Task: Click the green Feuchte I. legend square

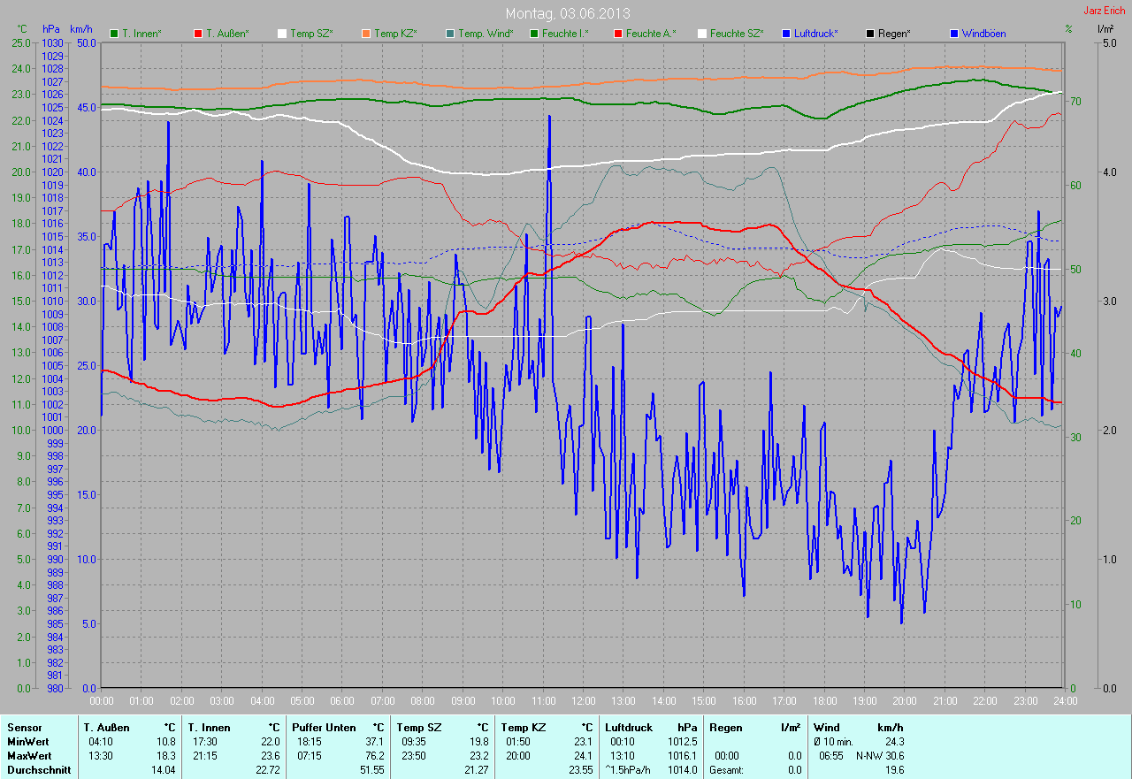Action: tap(534, 34)
